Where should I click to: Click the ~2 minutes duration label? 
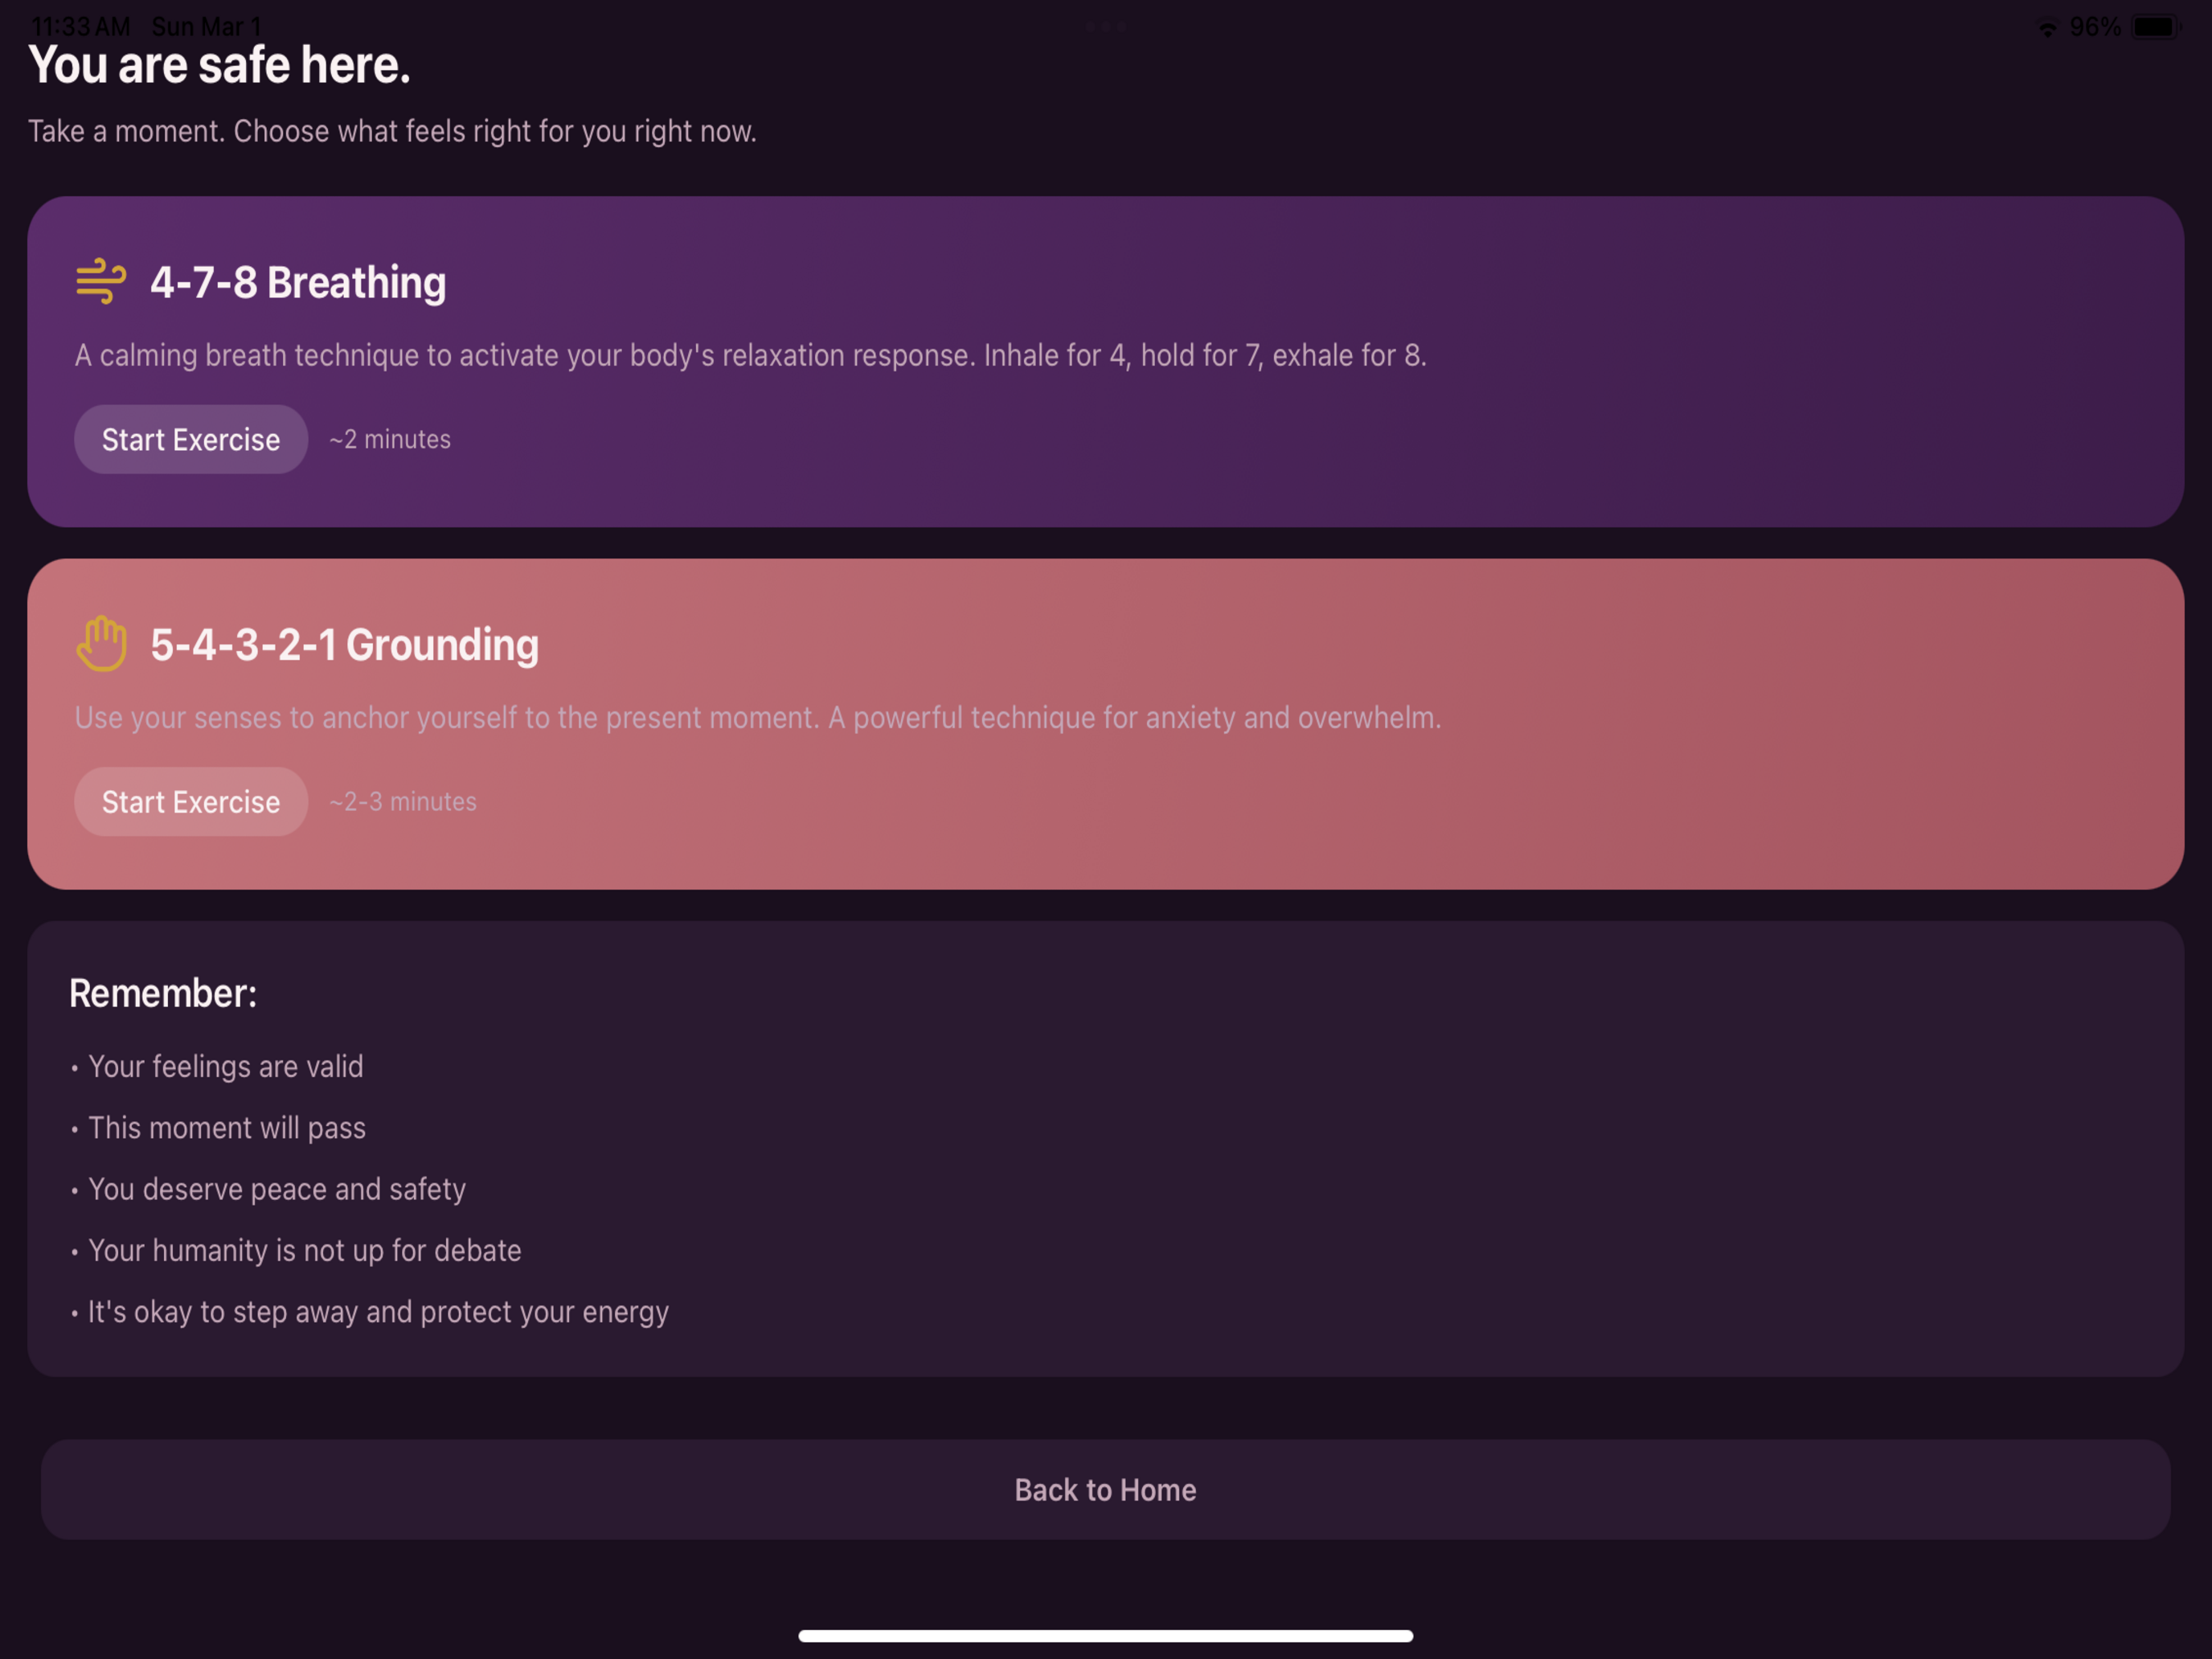[390, 439]
